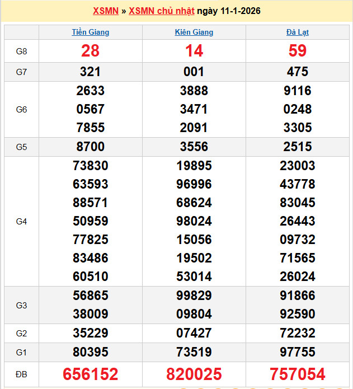
Task: Click the ĐB row label
Action: tap(21, 374)
